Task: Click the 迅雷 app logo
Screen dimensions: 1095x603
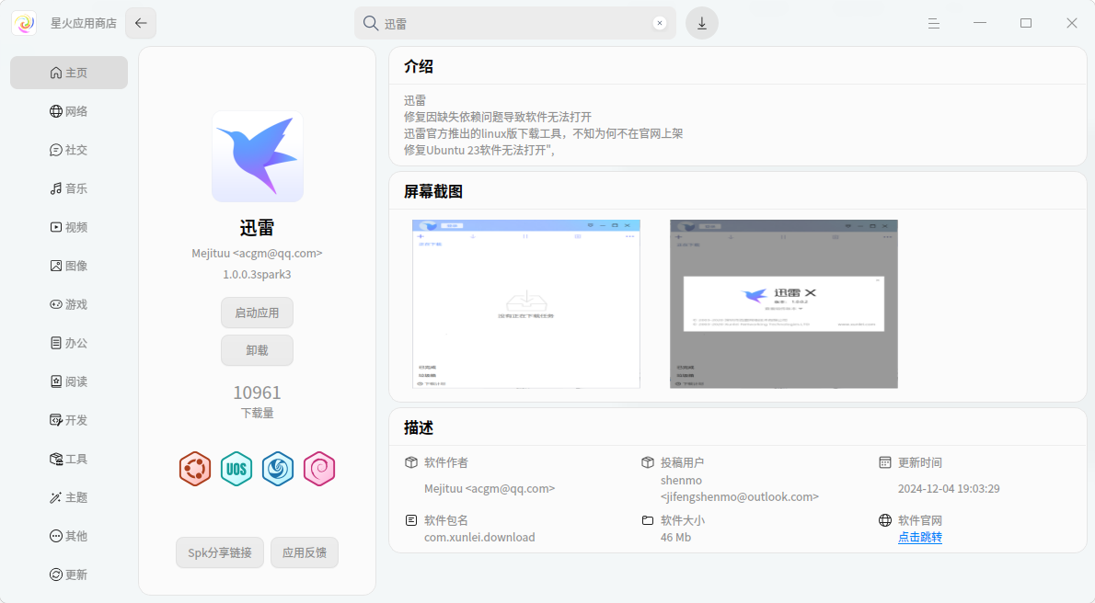Action: tap(258, 156)
